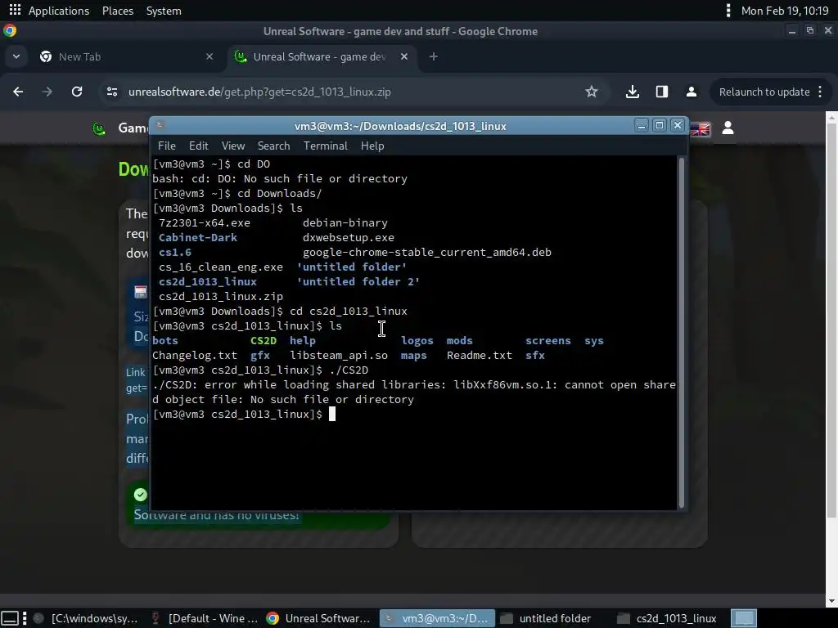Open a new Chrome tab with plus button

(x=434, y=56)
